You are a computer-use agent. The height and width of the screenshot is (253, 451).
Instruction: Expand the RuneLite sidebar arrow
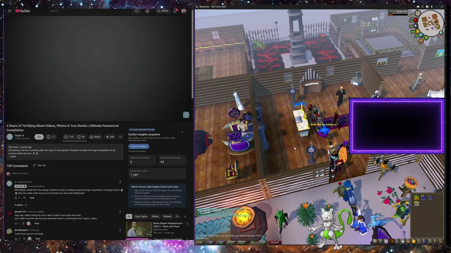(432, 7)
